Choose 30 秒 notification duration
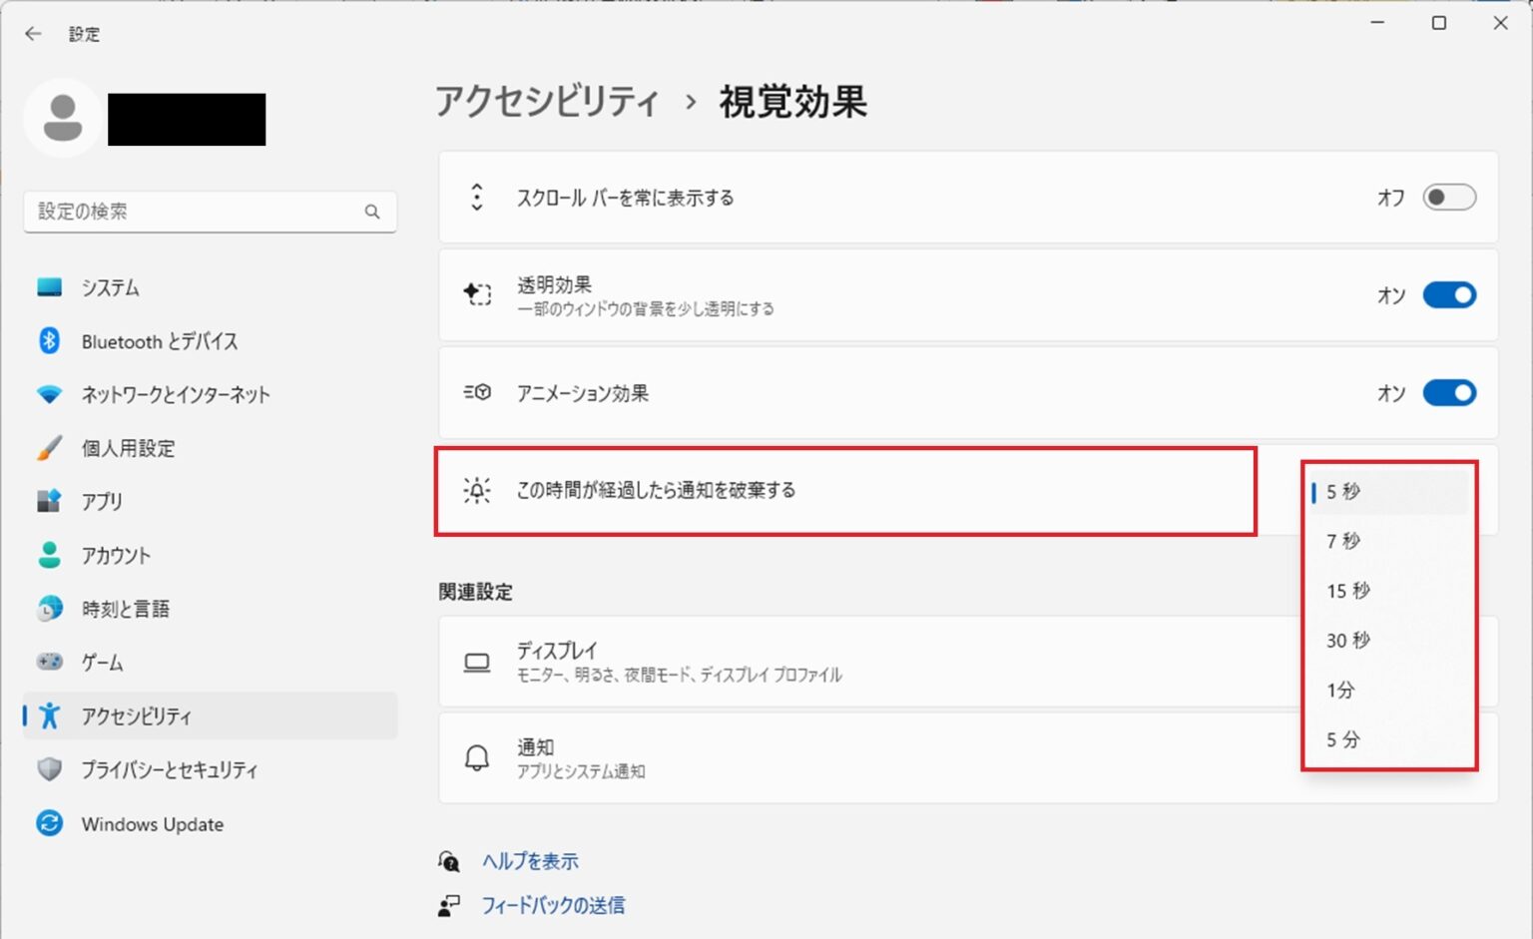 tap(1347, 641)
